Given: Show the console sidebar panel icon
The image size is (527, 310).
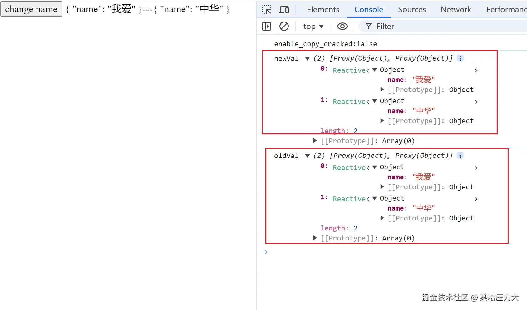Looking at the screenshot, I should [267, 26].
